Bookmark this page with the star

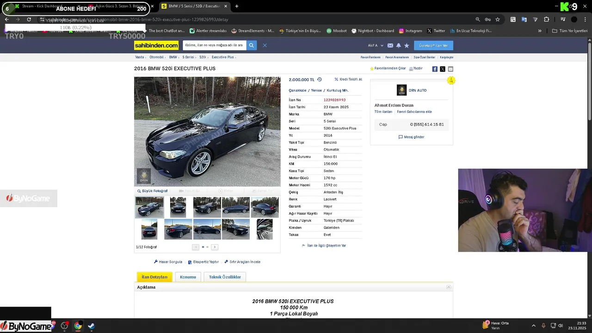click(x=498, y=19)
